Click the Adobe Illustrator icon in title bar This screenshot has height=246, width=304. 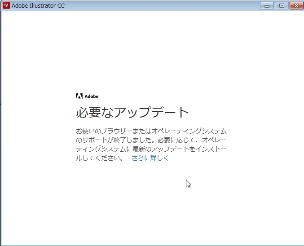pyautogui.click(x=6, y=5)
